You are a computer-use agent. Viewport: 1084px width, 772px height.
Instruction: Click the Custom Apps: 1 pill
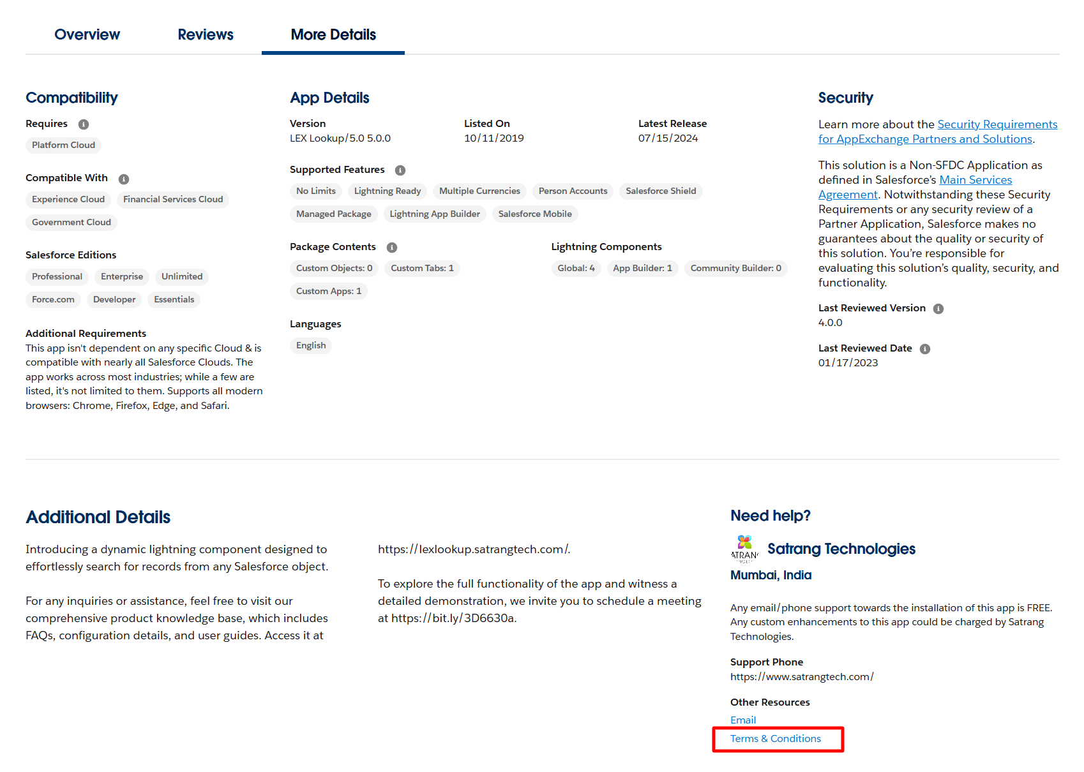329,292
